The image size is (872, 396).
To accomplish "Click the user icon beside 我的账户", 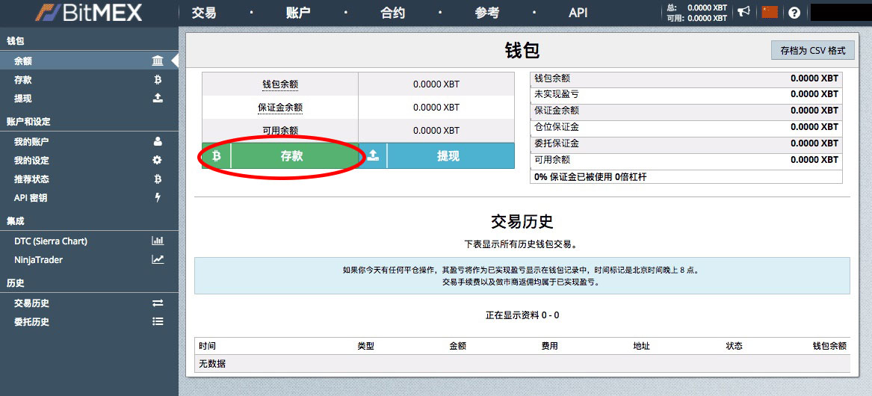I will click(x=158, y=142).
